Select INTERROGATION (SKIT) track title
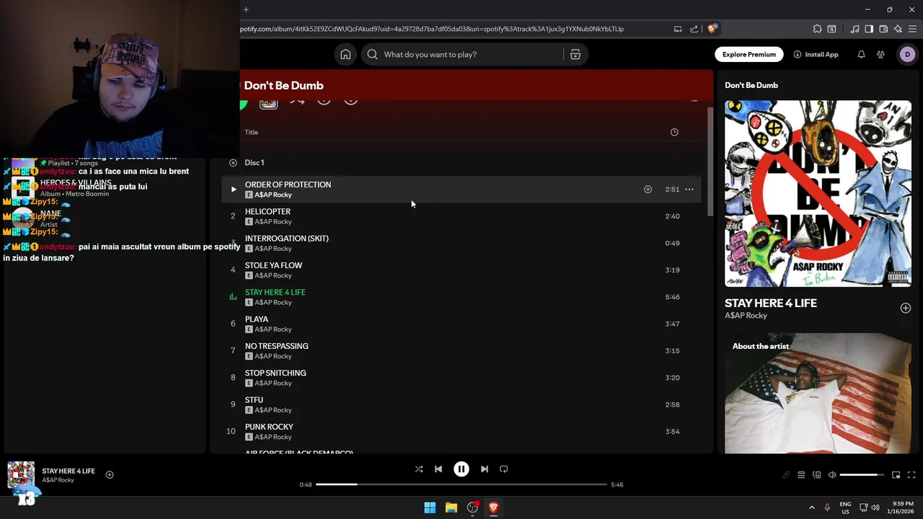 click(x=286, y=238)
